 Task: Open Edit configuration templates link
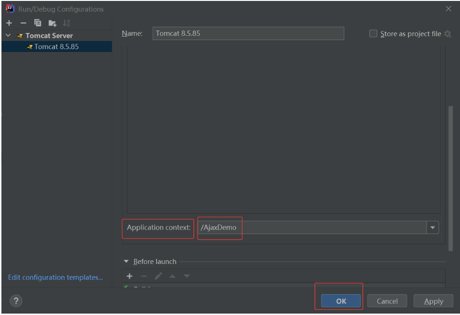[56, 277]
